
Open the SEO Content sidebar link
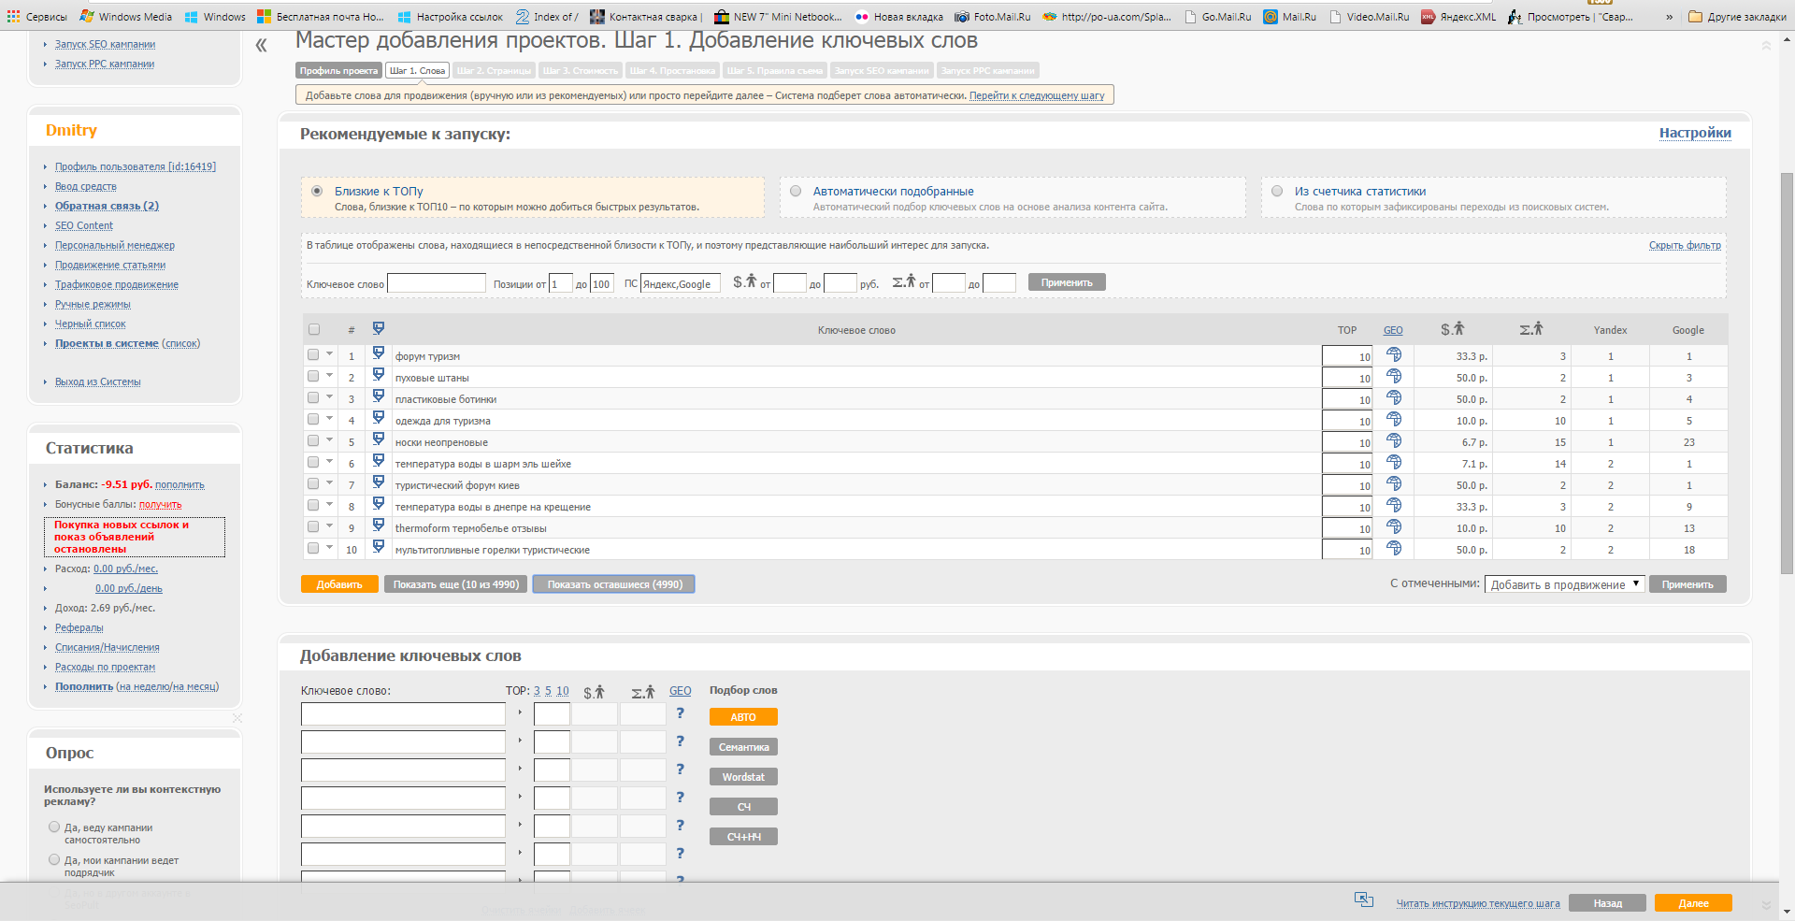pos(84,225)
